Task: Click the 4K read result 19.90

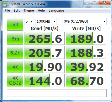Action: pyautogui.click(x=44, y=66)
